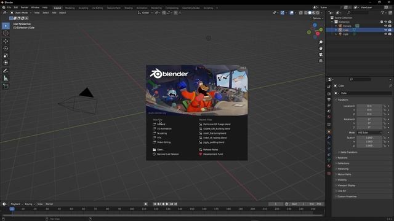This screenshot has height=221, width=394.
Task: Open the World properties tab icon
Action: [329, 117]
